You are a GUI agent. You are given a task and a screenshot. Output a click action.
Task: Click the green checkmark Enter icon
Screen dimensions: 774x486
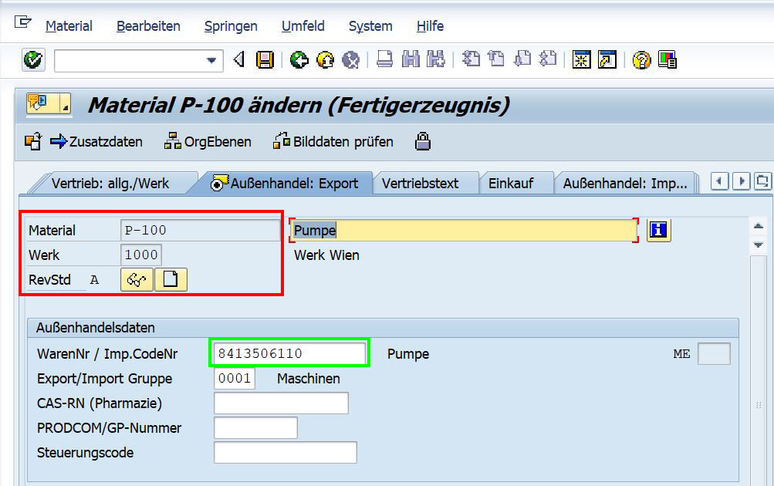click(33, 60)
